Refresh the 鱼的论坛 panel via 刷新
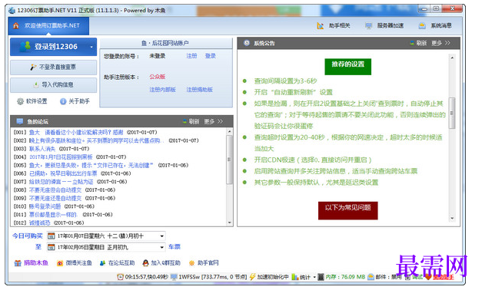Screen dimensions: 482x290 pos(191,121)
